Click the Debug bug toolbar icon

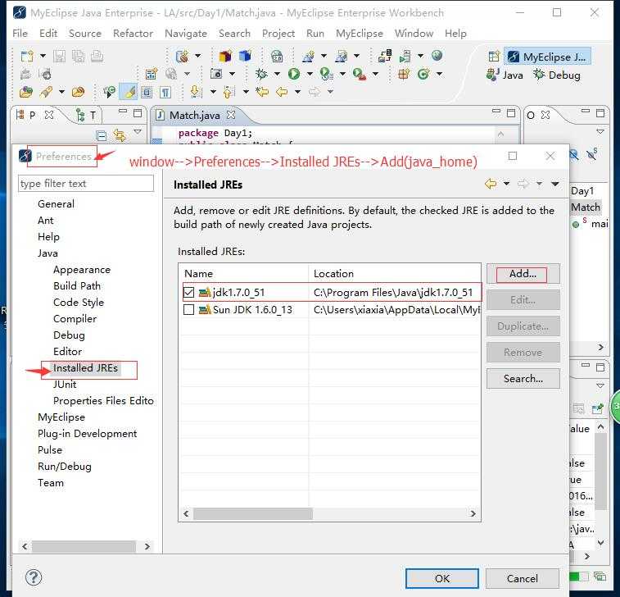click(x=261, y=74)
